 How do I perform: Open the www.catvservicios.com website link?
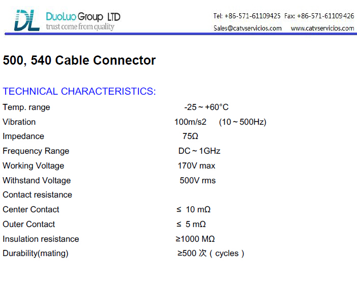pyautogui.click(x=322, y=29)
